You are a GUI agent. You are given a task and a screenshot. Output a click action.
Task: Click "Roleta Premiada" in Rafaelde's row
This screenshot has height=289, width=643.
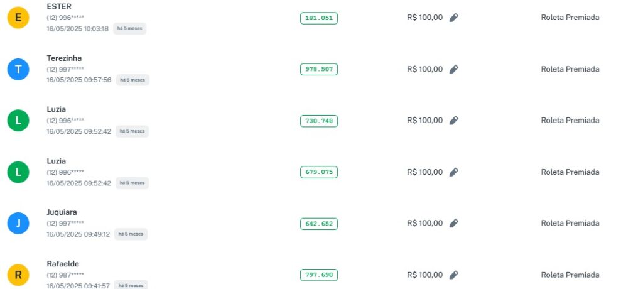click(x=570, y=275)
